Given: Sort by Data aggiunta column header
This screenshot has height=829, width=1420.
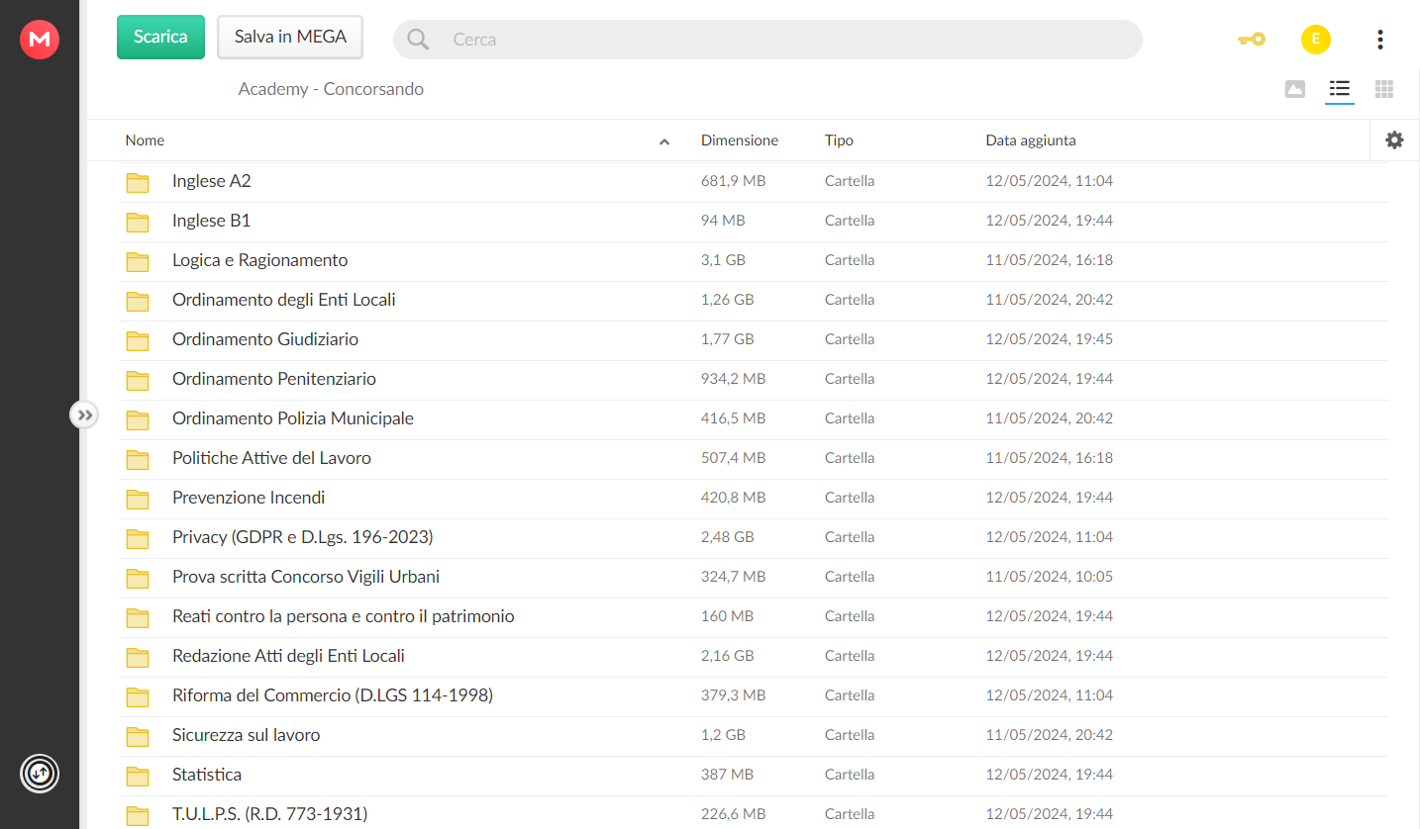Looking at the screenshot, I should point(1031,140).
